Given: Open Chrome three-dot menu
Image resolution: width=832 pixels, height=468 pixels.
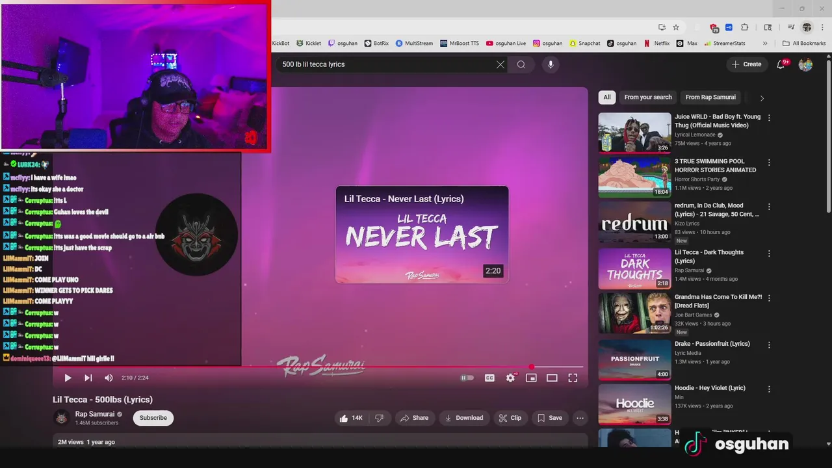Looking at the screenshot, I should (x=822, y=27).
